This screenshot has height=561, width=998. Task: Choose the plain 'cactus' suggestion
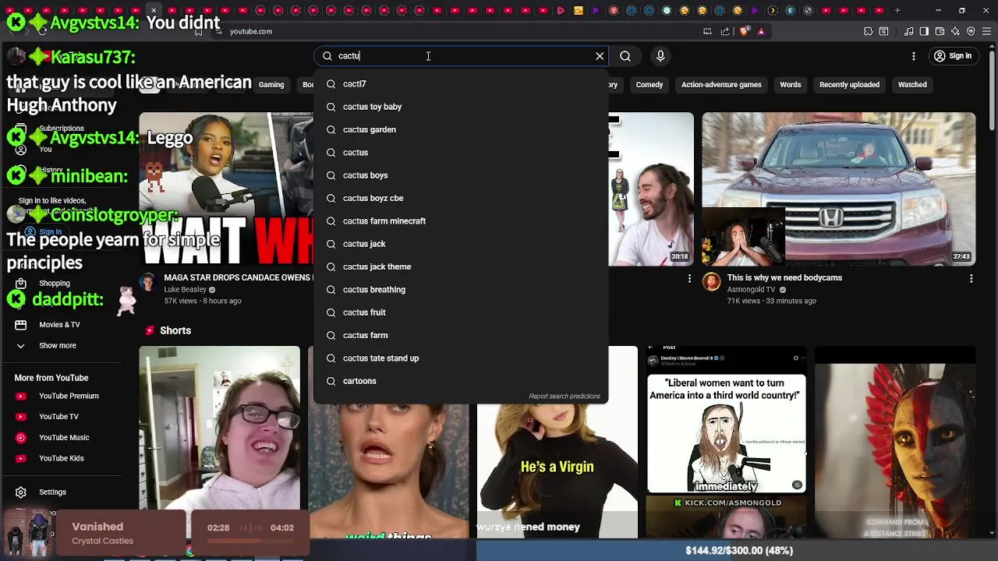[460, 153]
